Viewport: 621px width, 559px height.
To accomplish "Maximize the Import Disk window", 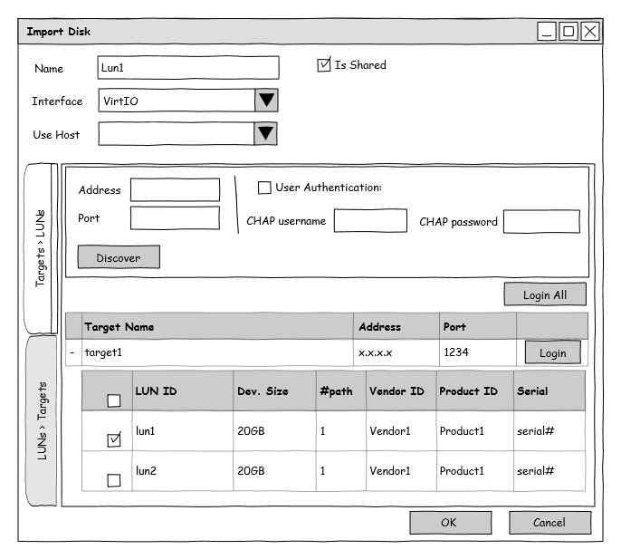I will 568,32.
